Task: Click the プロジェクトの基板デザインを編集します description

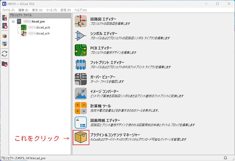Action: tap(113, 52)
